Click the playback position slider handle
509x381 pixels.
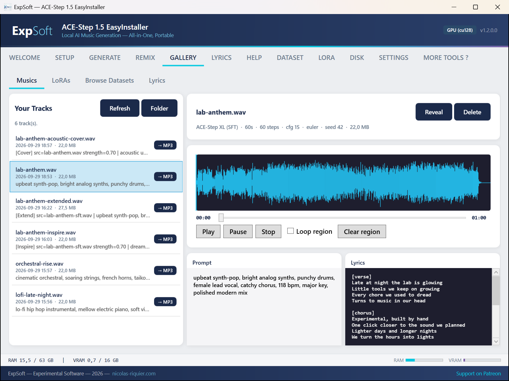pyautogui.click(x=221, y=217)
